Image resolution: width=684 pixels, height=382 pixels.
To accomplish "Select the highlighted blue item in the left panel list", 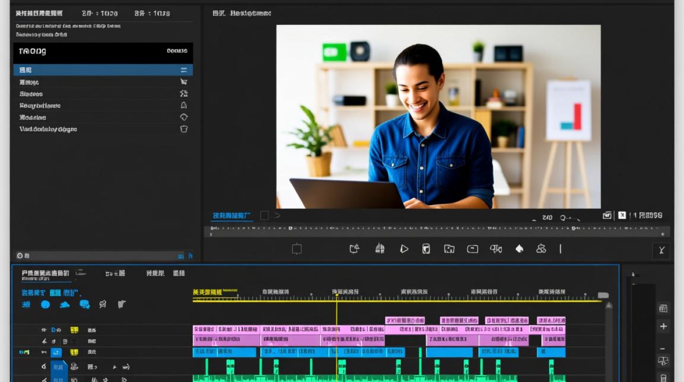I will pos(103,70).
